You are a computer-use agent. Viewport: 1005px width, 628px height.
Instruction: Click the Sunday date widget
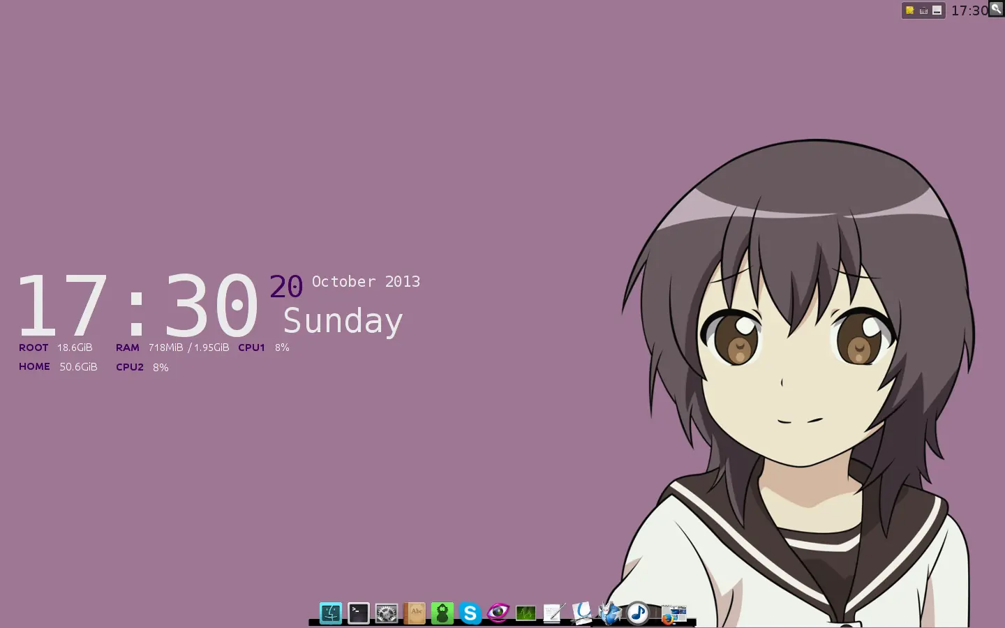(x=342, y=320)
